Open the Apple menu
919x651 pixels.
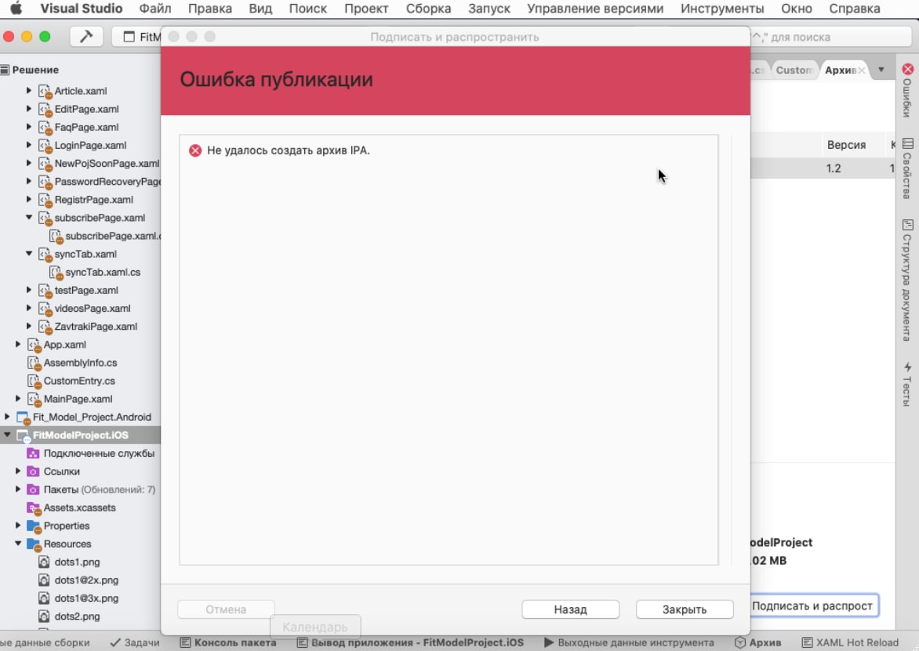[16, 8]
